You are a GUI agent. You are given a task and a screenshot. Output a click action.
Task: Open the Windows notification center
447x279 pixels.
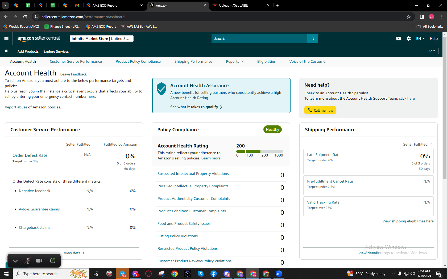439,274
